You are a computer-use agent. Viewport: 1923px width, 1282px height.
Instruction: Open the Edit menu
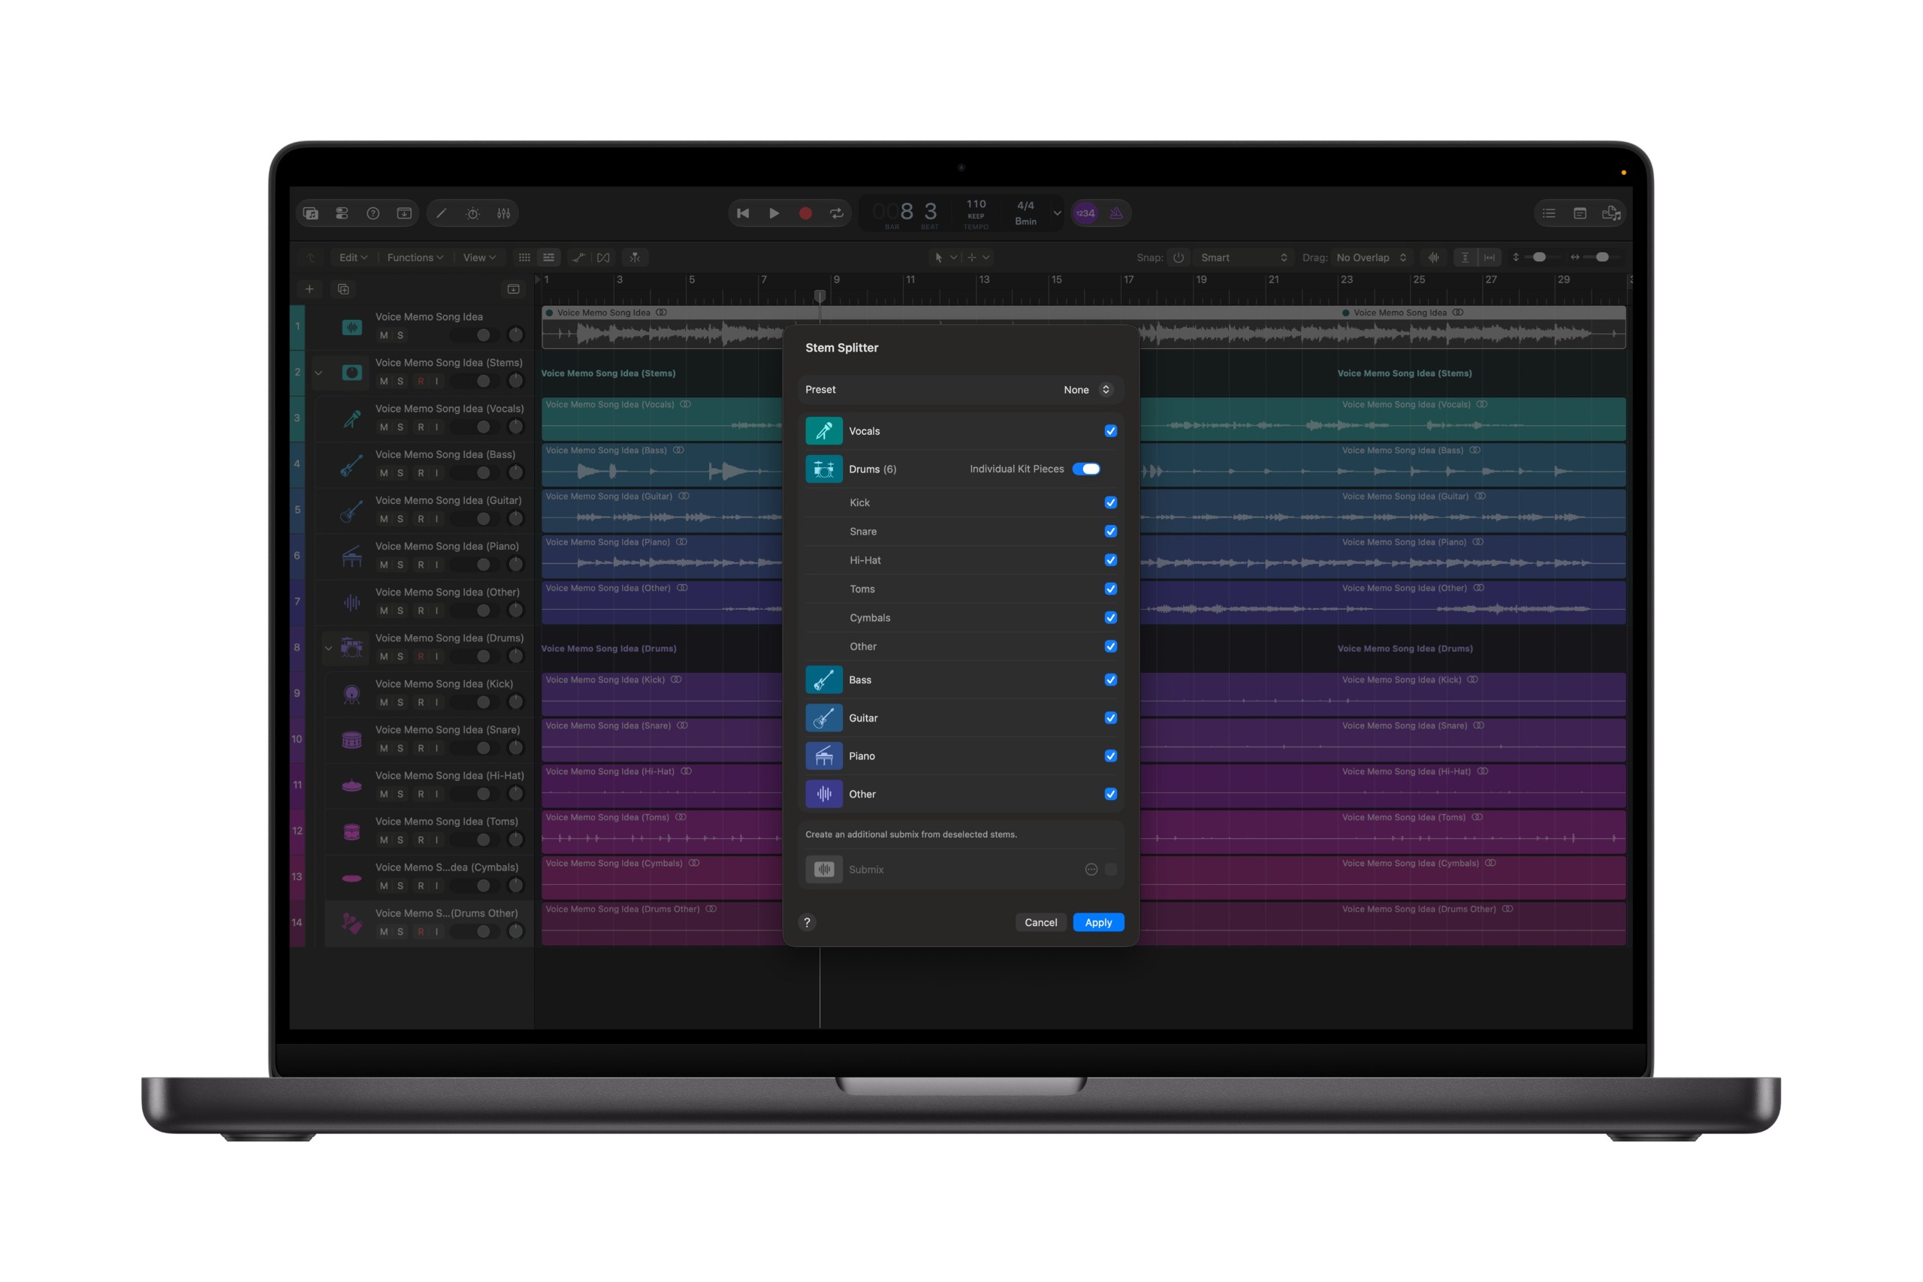(353, 258)
